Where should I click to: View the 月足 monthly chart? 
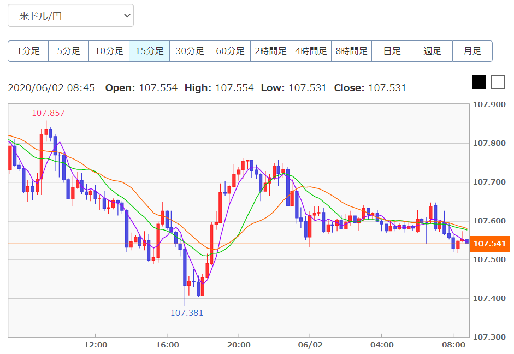tap(472, 51)
